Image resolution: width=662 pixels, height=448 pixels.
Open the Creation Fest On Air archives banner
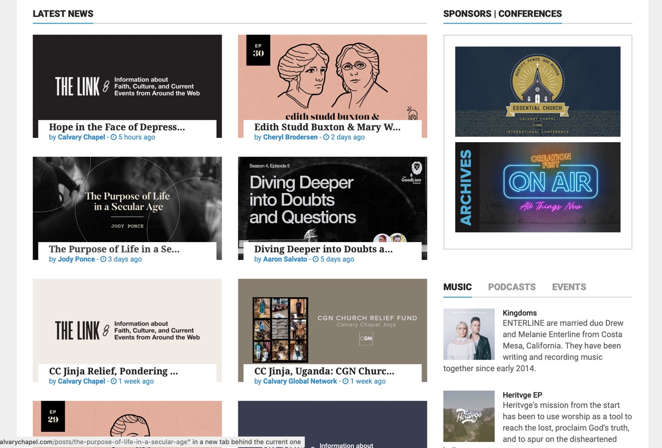click(538, 187)
